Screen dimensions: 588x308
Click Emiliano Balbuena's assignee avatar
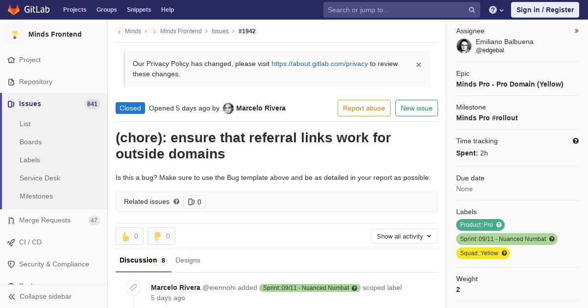[x=464, y=46]
